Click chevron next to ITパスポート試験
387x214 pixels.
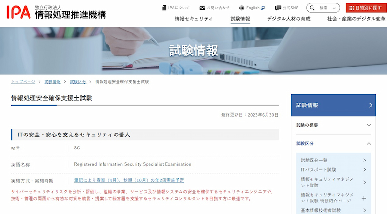365,170
